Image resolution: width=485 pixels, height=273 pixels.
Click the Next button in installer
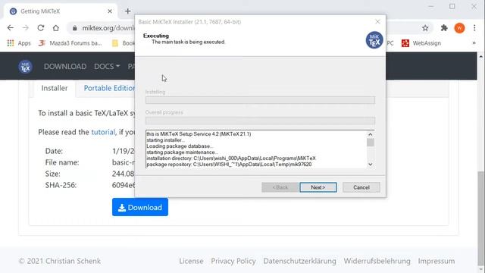click(318, 187)
